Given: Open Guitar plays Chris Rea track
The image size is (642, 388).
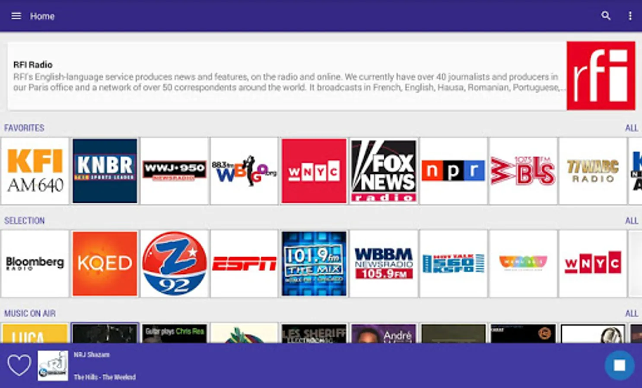Looking at the screenshot, I should pyautogui.click(x=175, y=333).
